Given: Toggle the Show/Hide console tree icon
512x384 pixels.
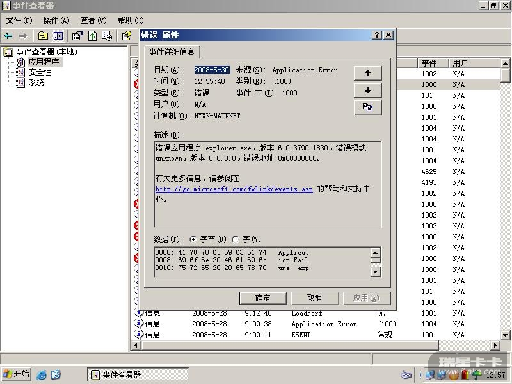Looking at the screenshot, I should coord(58,36).
